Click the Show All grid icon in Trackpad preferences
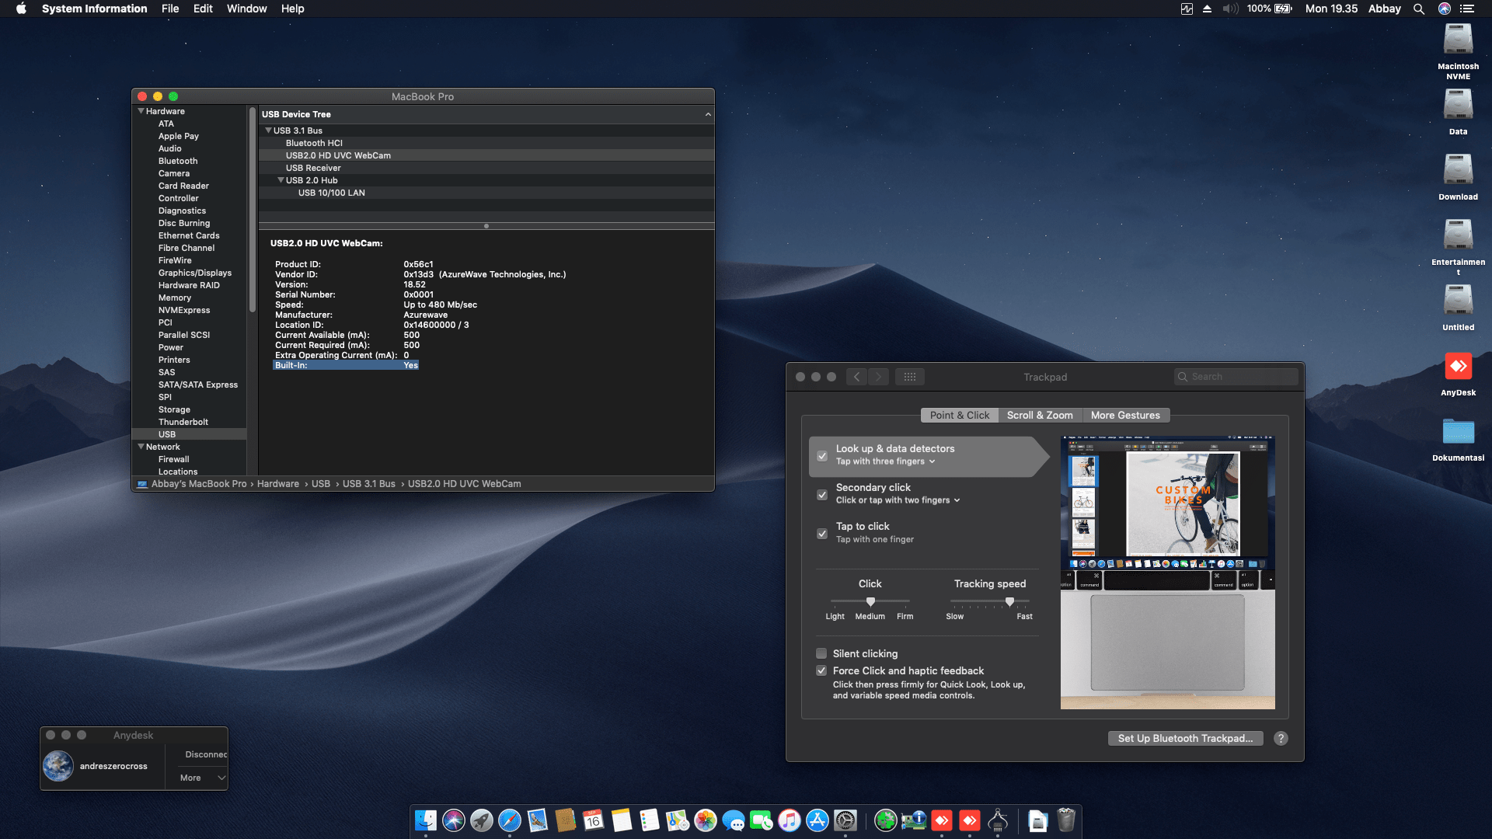 tap(909, 377)
